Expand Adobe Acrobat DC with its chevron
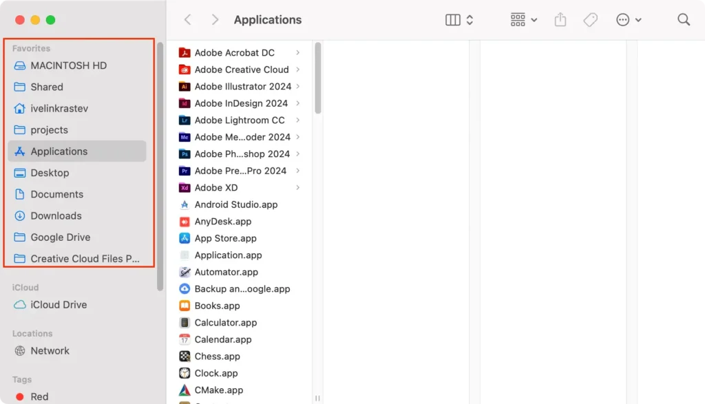 click(x=297, y=52)
